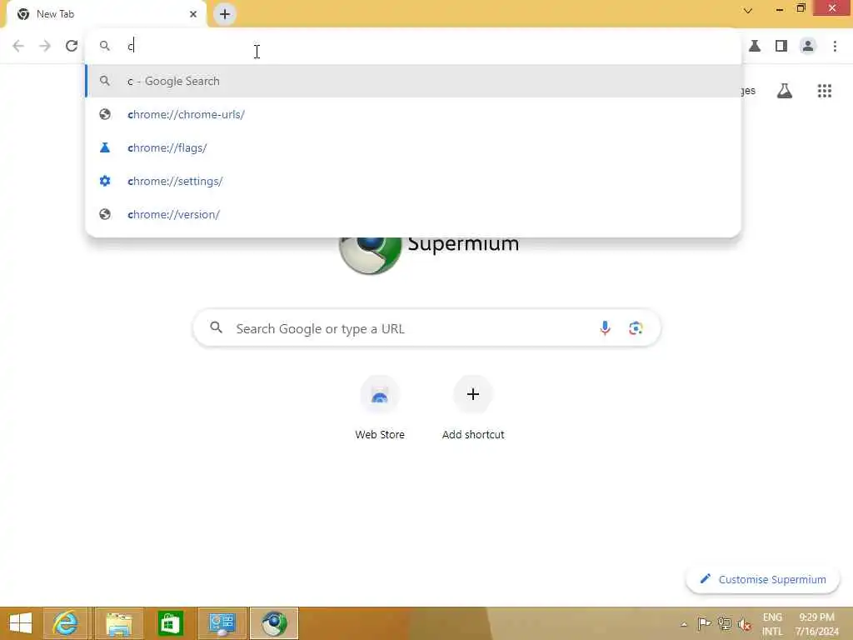
Task: Expand the tab search chevron in the title bar
Action: [748, 11]
